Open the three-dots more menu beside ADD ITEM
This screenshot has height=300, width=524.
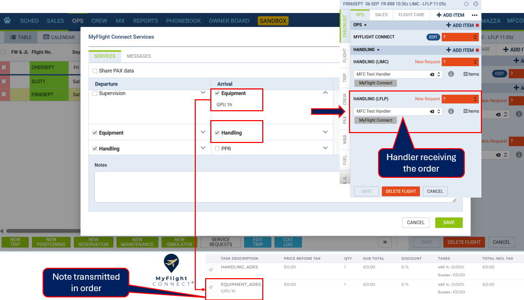[x=474, y=15]
